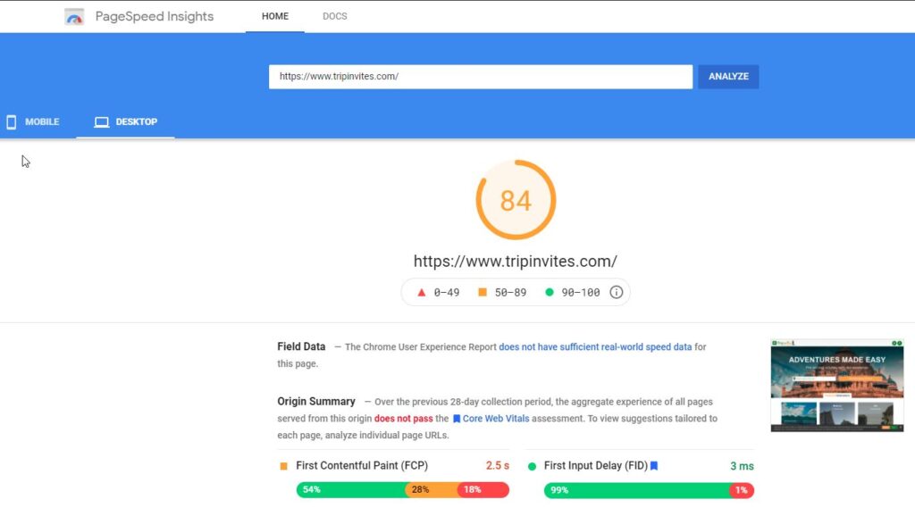Select the DESKTOP results tab
The width and height of the screenshot is (915, 508).
point(125,122)
